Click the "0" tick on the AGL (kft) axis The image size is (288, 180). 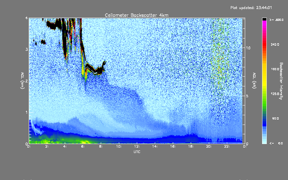tap(247, 144)
